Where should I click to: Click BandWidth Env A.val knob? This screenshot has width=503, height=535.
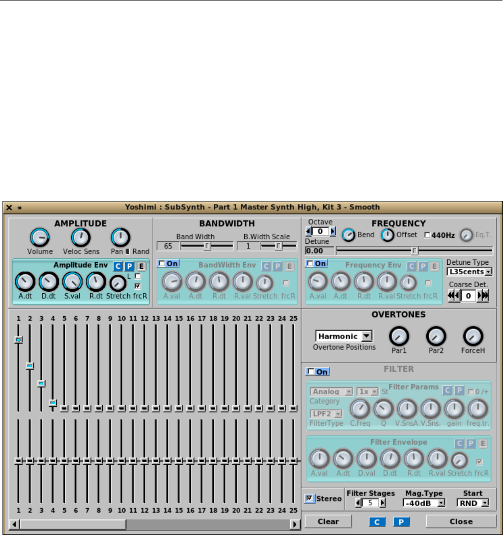pyautogui.click(x=171, y=282)
